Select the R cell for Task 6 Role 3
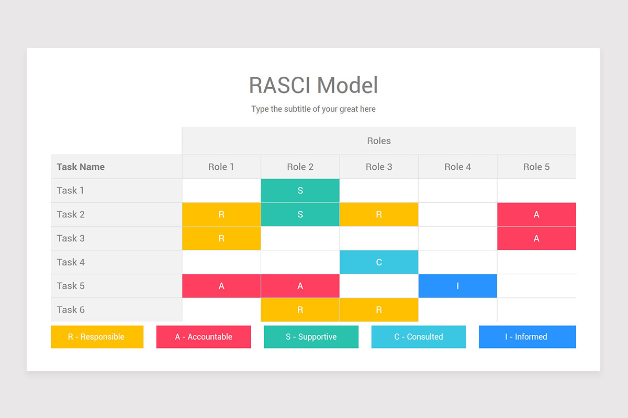Viewport: 628px width, 418px height. point(379,309)
